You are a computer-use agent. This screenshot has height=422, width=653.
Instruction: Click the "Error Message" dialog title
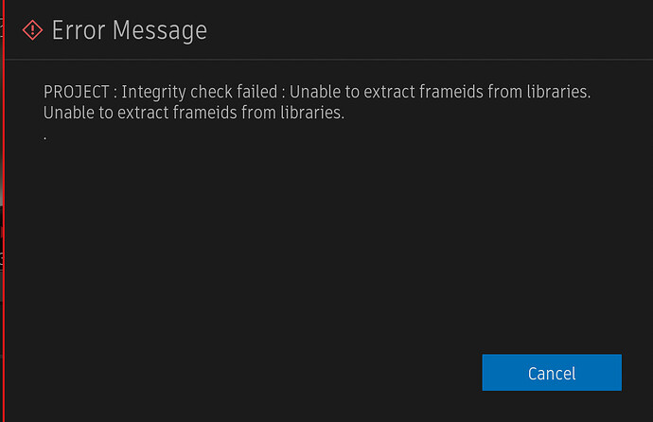coord(128,30)
